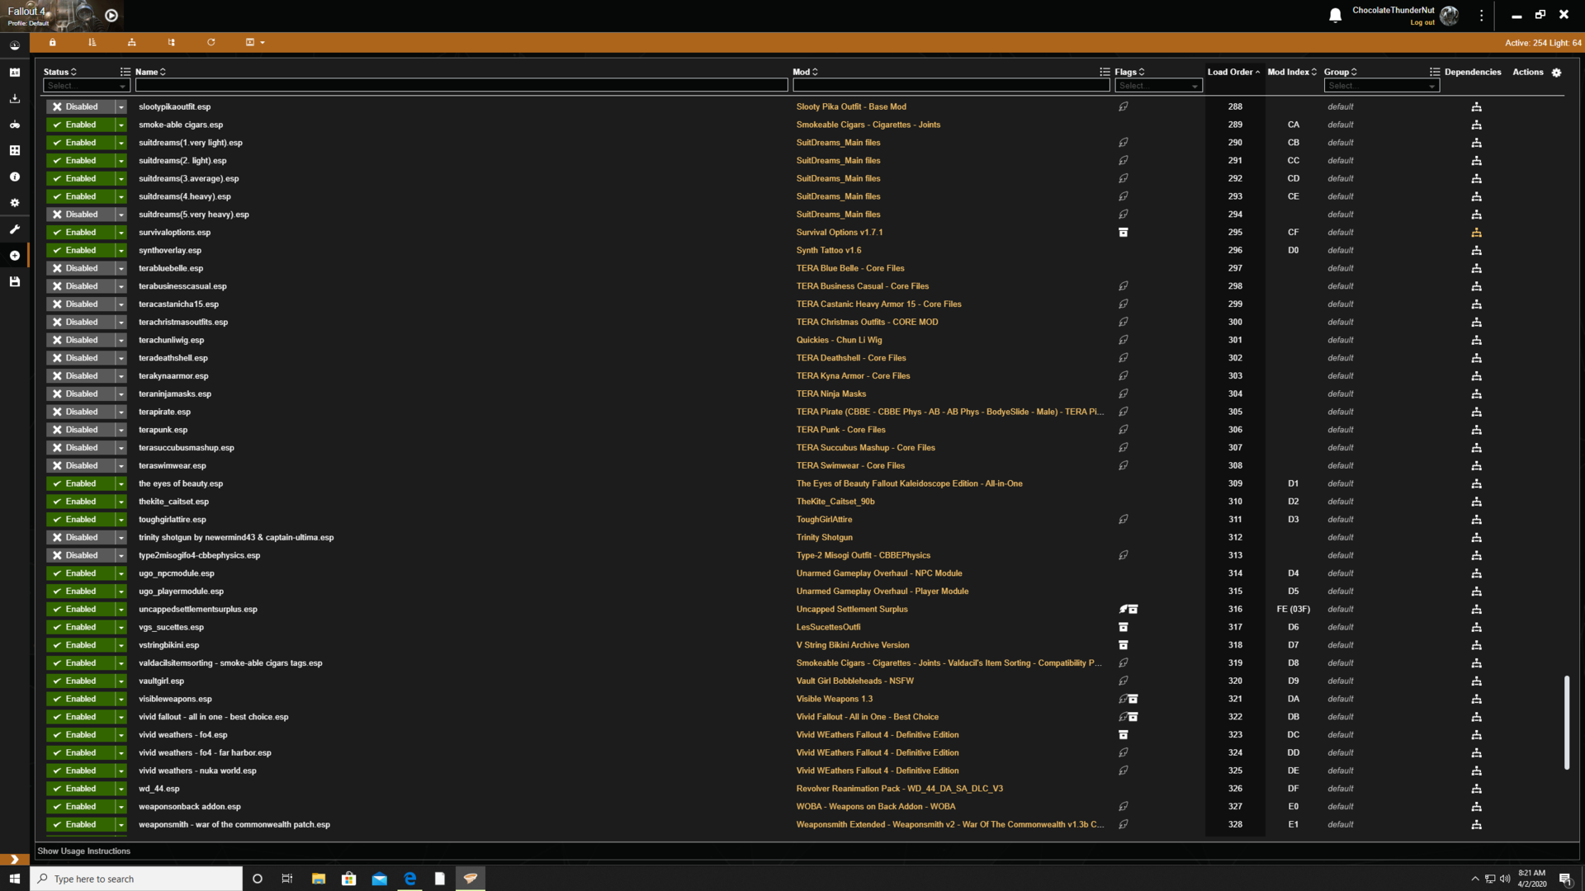Click the autosort lock icon in the toolbar

[x=53, y=42]
